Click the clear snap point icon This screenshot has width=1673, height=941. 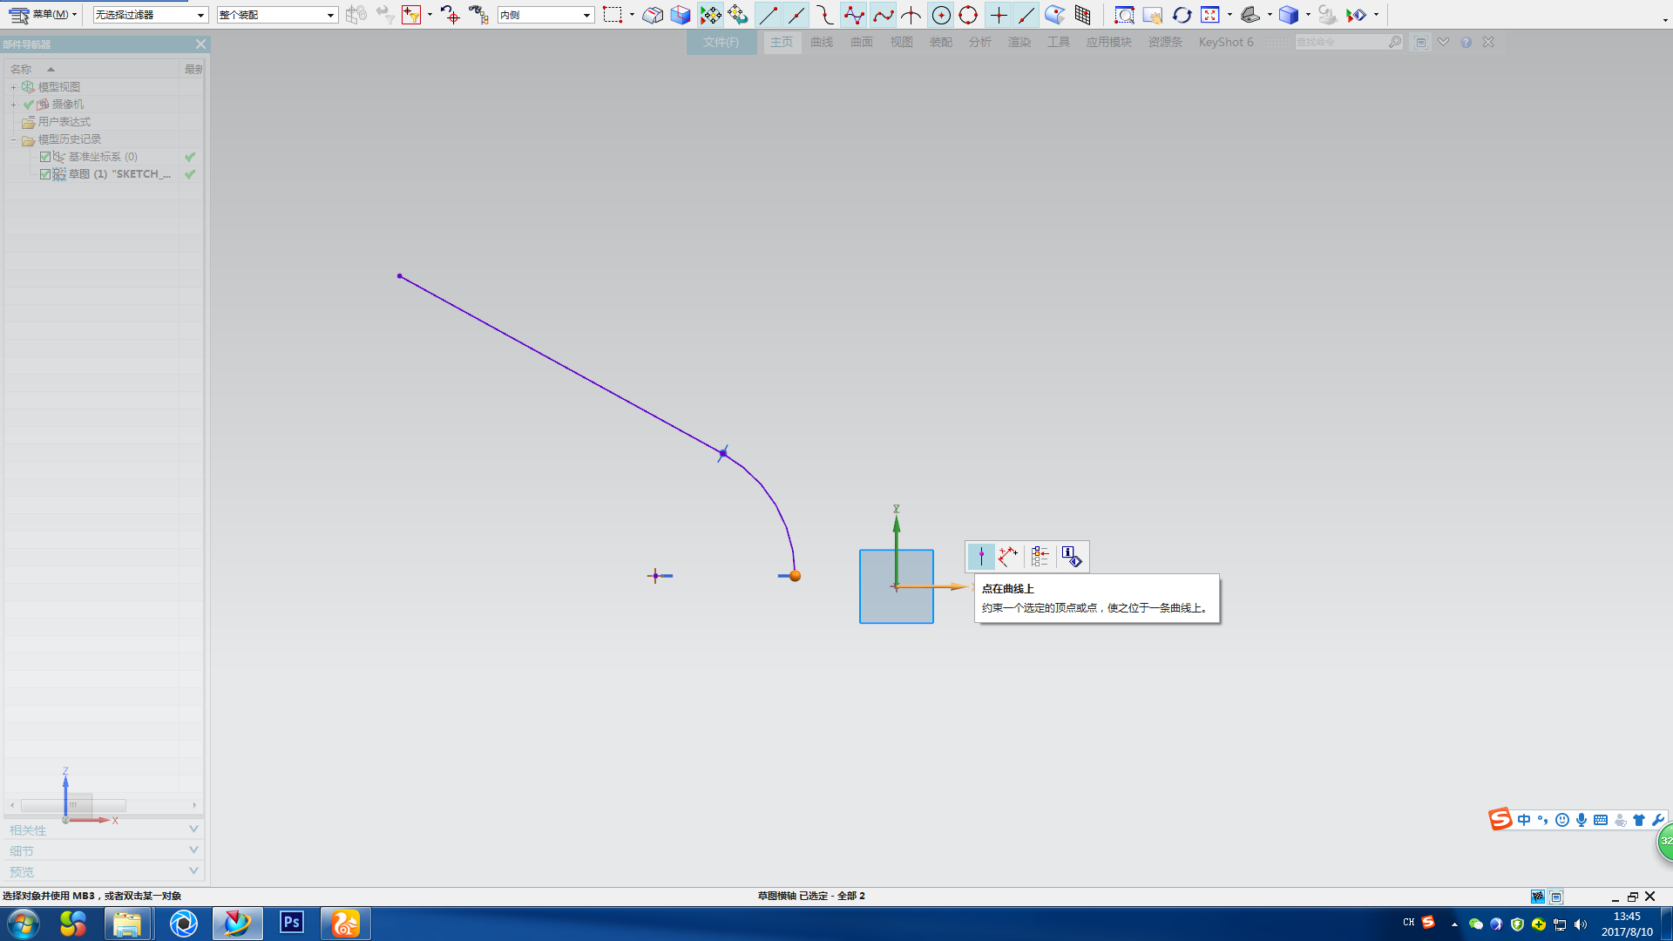pyautogui.click(x=738, y=15)
